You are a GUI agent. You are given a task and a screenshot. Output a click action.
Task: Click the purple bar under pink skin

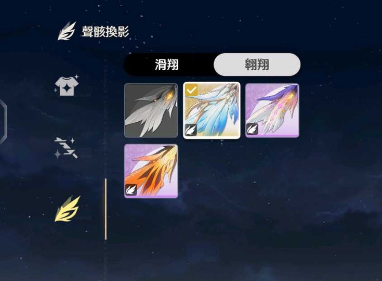tap(272, 136)
